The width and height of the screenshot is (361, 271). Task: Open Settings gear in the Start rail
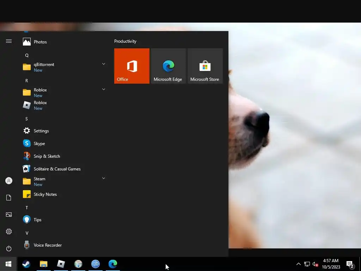[9, 231]
